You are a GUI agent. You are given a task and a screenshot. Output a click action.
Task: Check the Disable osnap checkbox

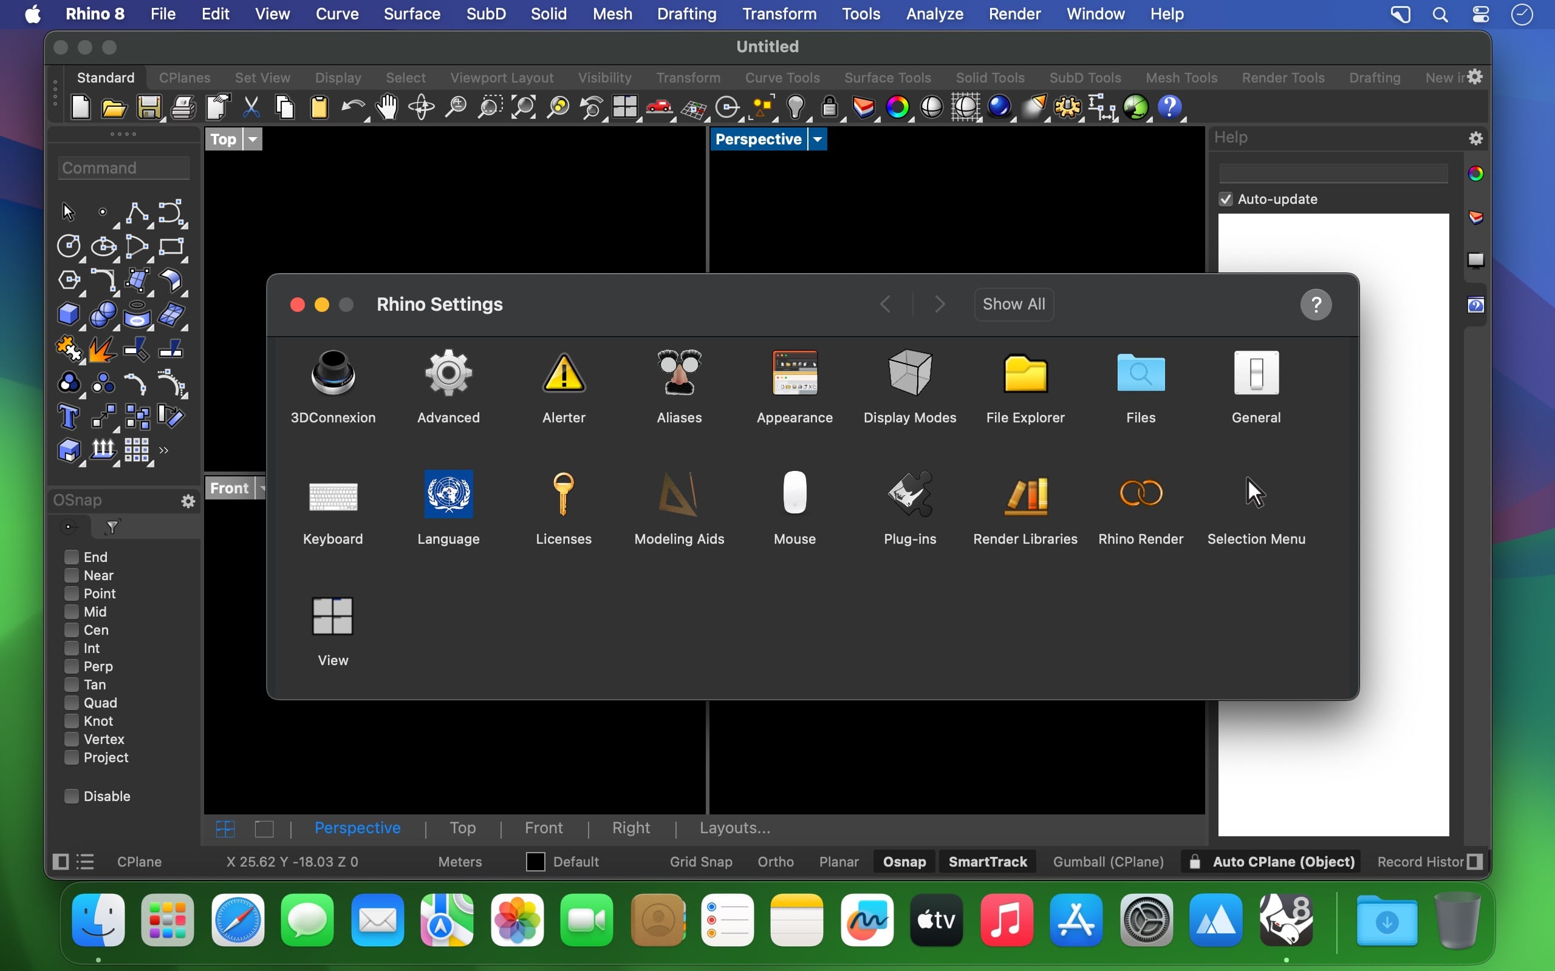tap(71, 796)
